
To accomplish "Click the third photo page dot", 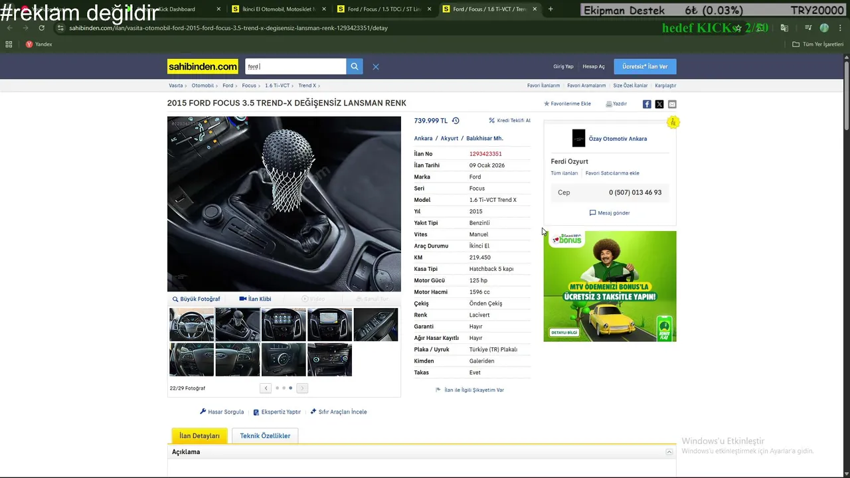I will (290, 388).
